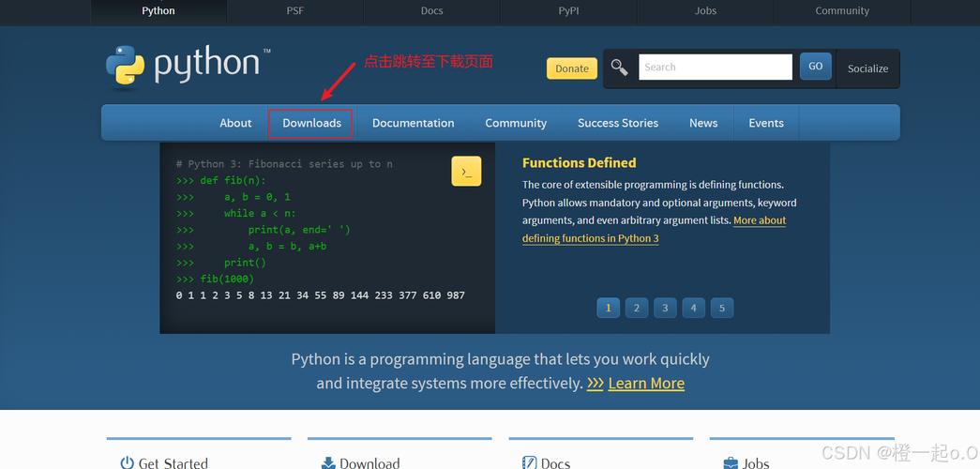Select slide 4 in the carousel

[x=693, y=308]
